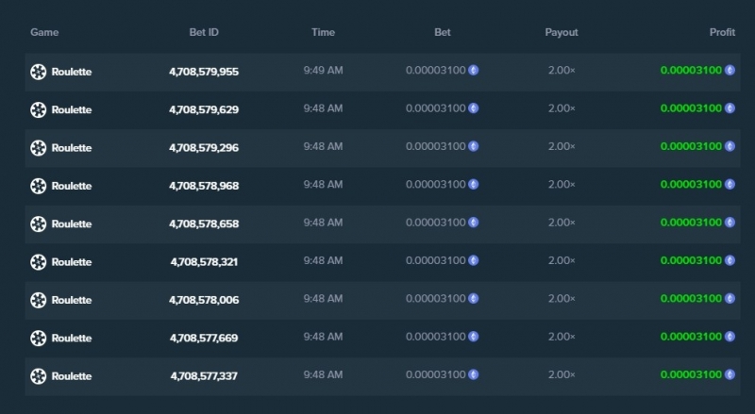Click Roulette wheel icon in row 4,708,578,658
The width and height of the screenshot is (755, 414).
point(39,224)
